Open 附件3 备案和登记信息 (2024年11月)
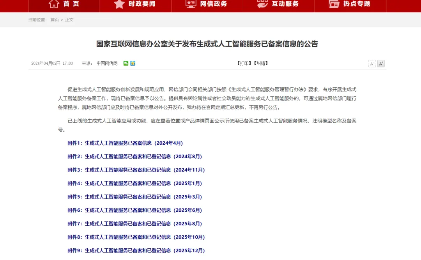421x260 pixels. click(136, 170)
